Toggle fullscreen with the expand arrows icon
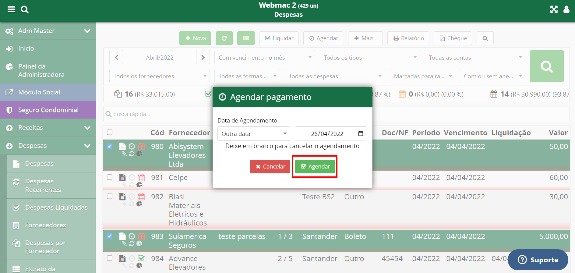The image size is (575, 273). pyautogui.click(x=554, y=9)
